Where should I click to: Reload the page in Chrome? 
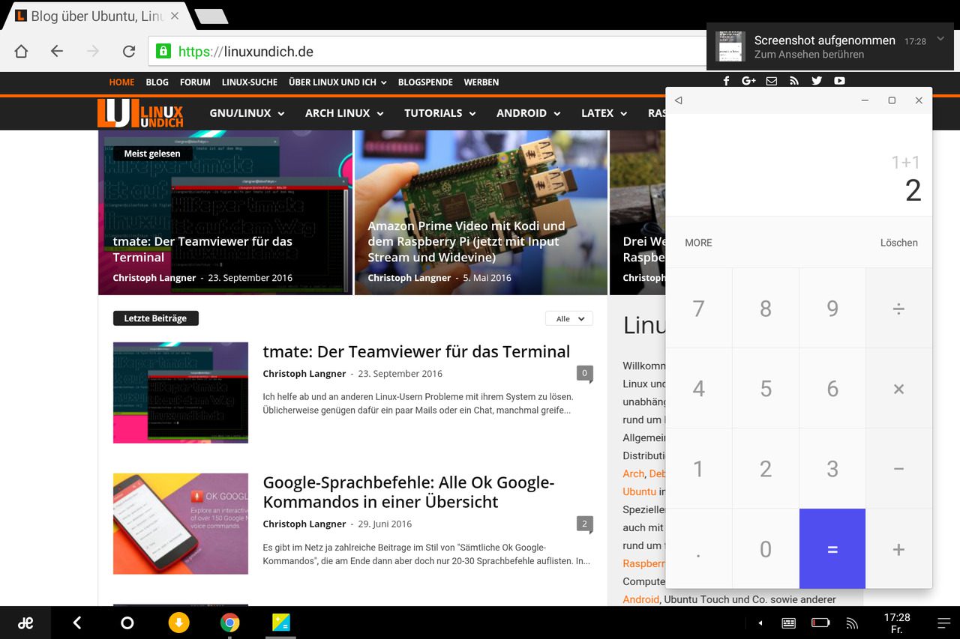129,51
